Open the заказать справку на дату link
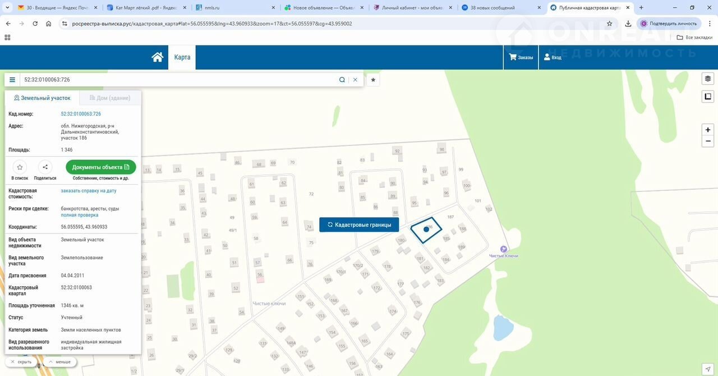 [x=89, y=191]
